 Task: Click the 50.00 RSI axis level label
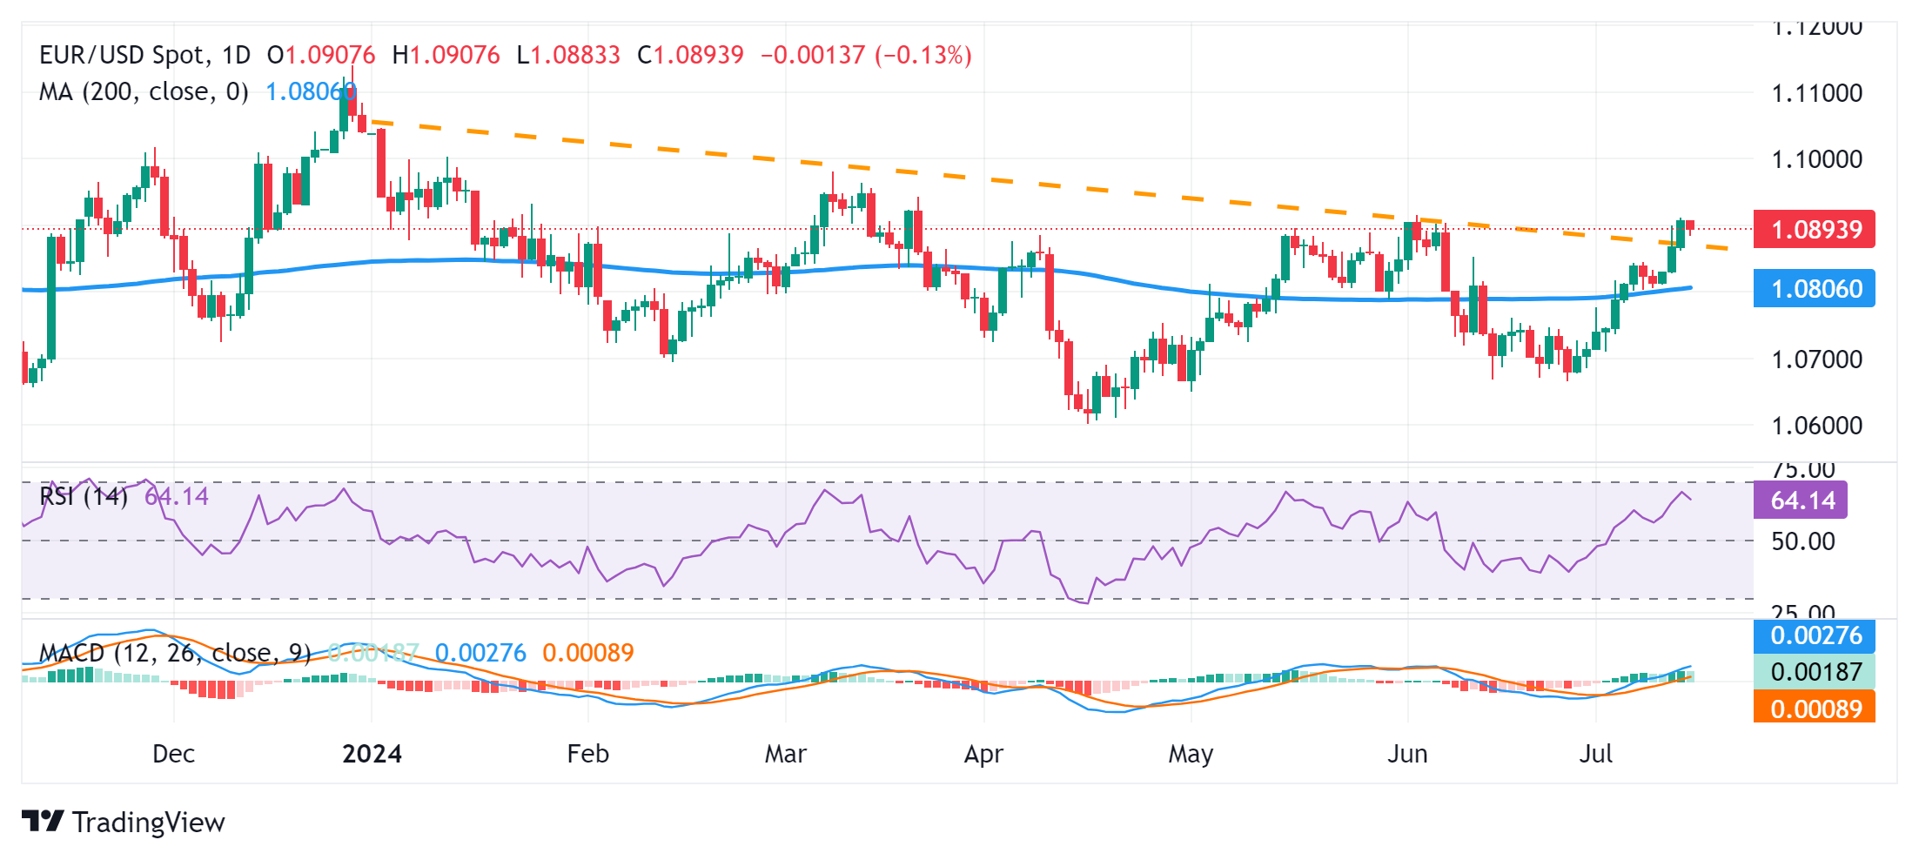(x=1803, y=541)
